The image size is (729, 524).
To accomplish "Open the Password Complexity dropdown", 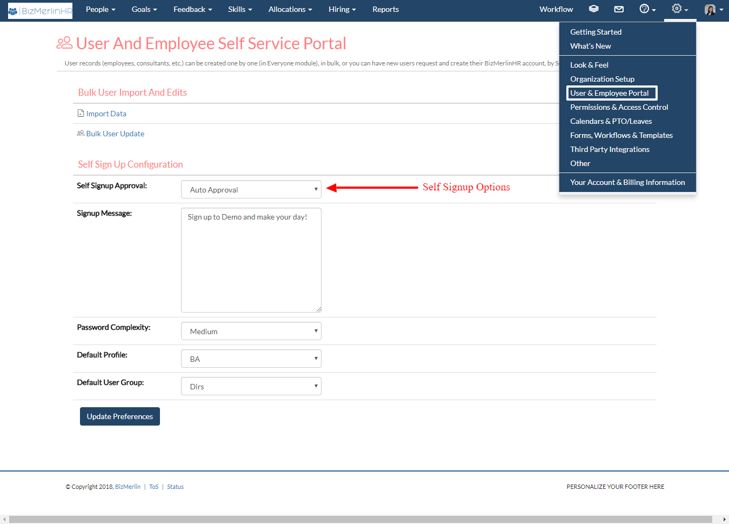I will pyautogui.click(x=251, y=330).
